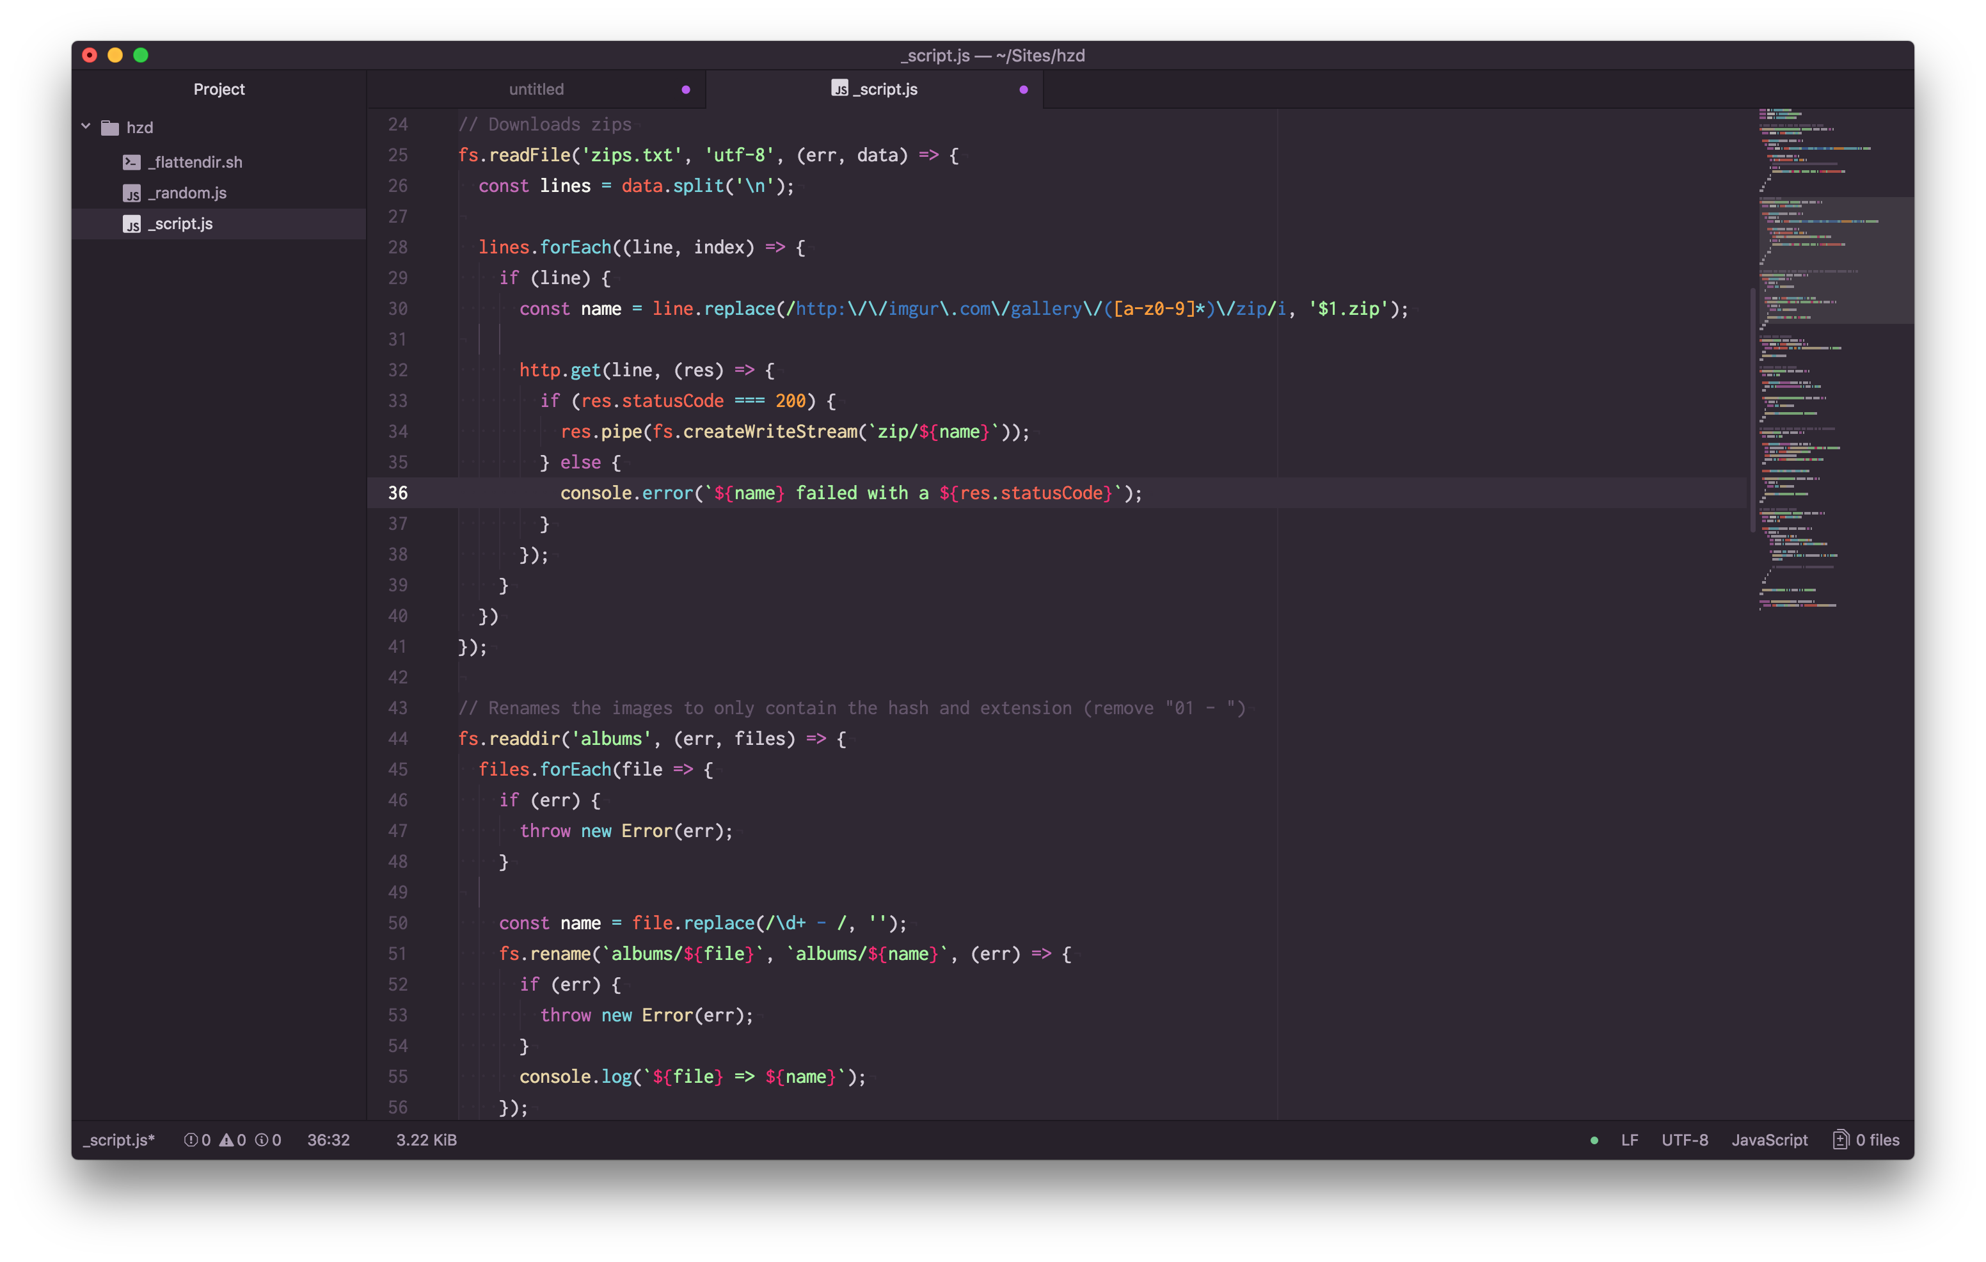This screenshot has width=1986, height=1262.
Task: Click the Renames the images comment line
Action: [x=851, y=708]
